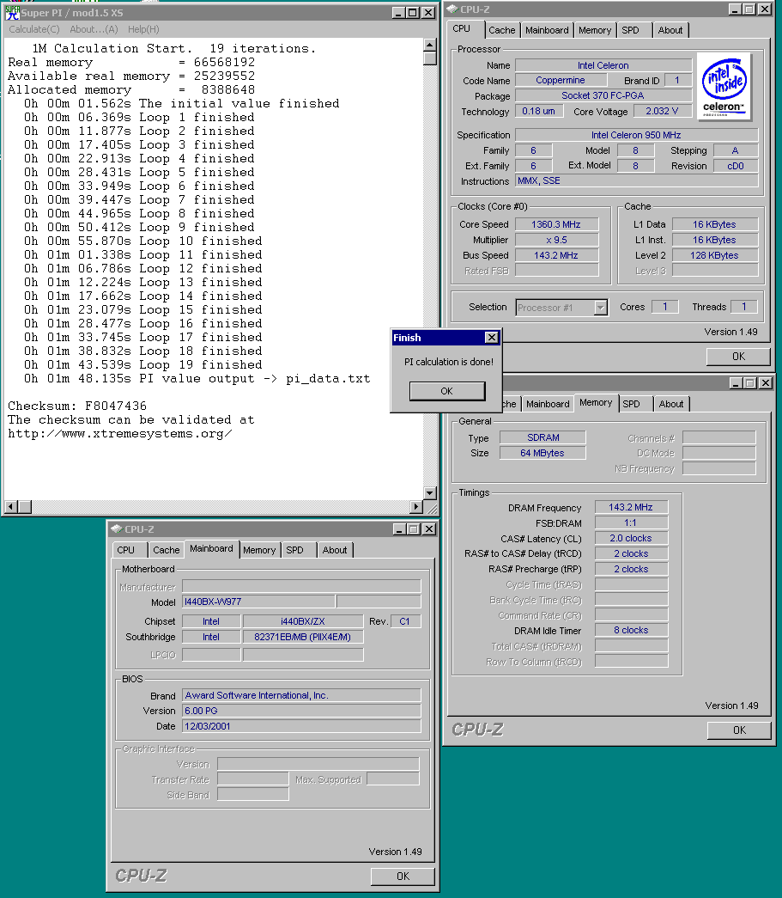Click the CPU-Z icon in the Mainboard window title
Viewport: 782px width, 898px height.
point(117,529)
